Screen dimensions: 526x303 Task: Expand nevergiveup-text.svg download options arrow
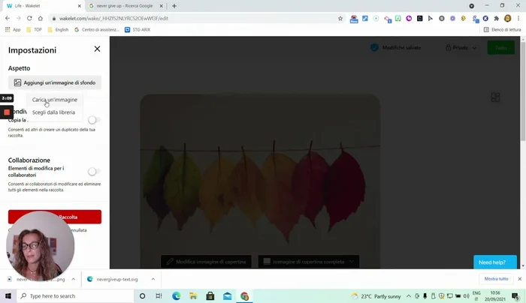tap(153, 279)
